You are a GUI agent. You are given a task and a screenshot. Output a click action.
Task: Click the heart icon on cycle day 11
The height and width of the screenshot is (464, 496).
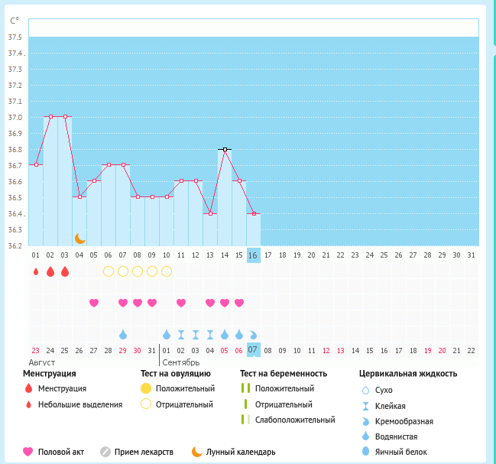point(181,303)
